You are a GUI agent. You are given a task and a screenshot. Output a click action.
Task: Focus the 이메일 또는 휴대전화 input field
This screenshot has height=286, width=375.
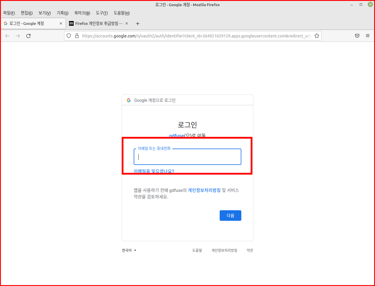(x=187, y=157)
